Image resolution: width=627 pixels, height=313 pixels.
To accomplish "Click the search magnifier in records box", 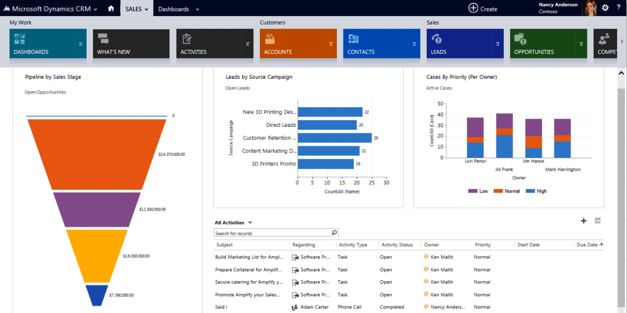I will tap(334, 233).
